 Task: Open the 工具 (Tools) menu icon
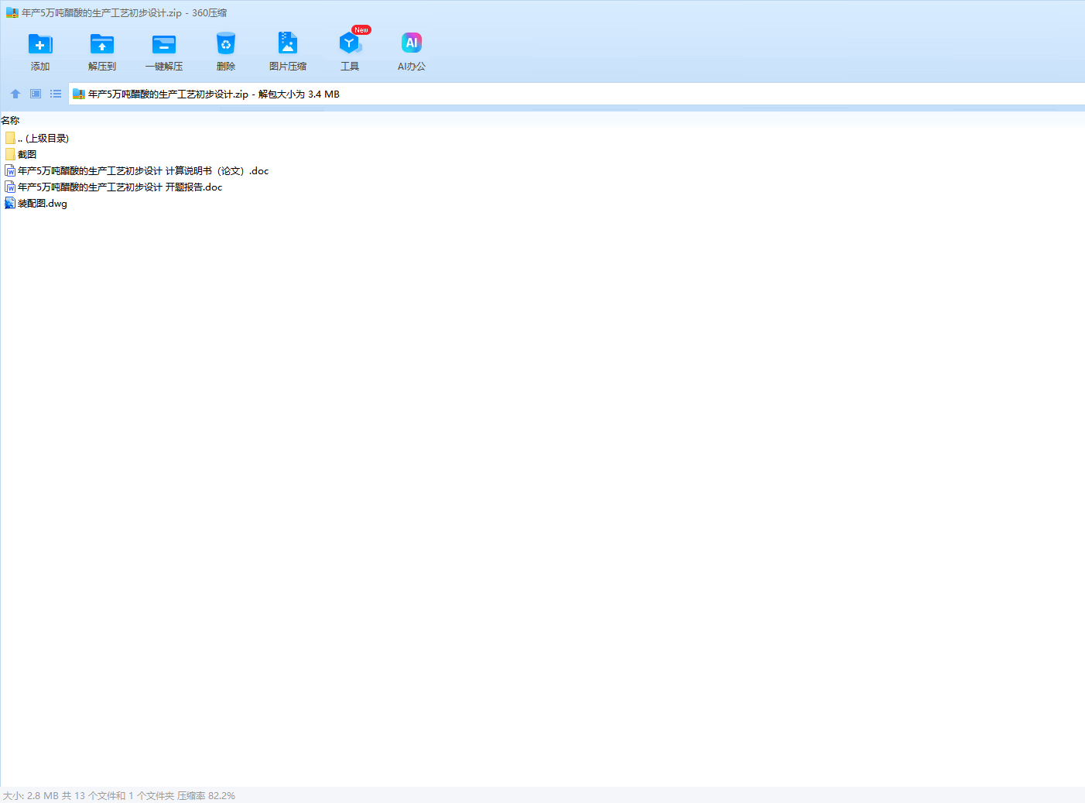[350, 52]
